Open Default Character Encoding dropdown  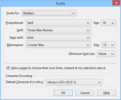click(x=74, y=82)
